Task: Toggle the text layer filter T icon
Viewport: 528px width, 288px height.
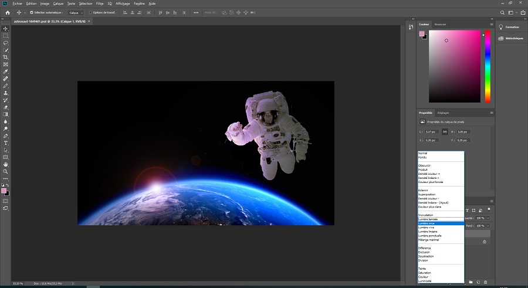Action: (467, 210)
